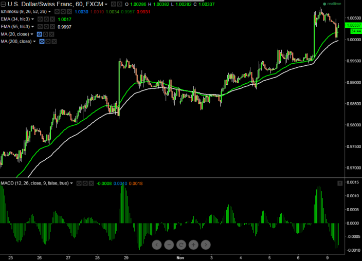
Task: Click the MACD histogram value -0.0008
Action: [104, 183]
